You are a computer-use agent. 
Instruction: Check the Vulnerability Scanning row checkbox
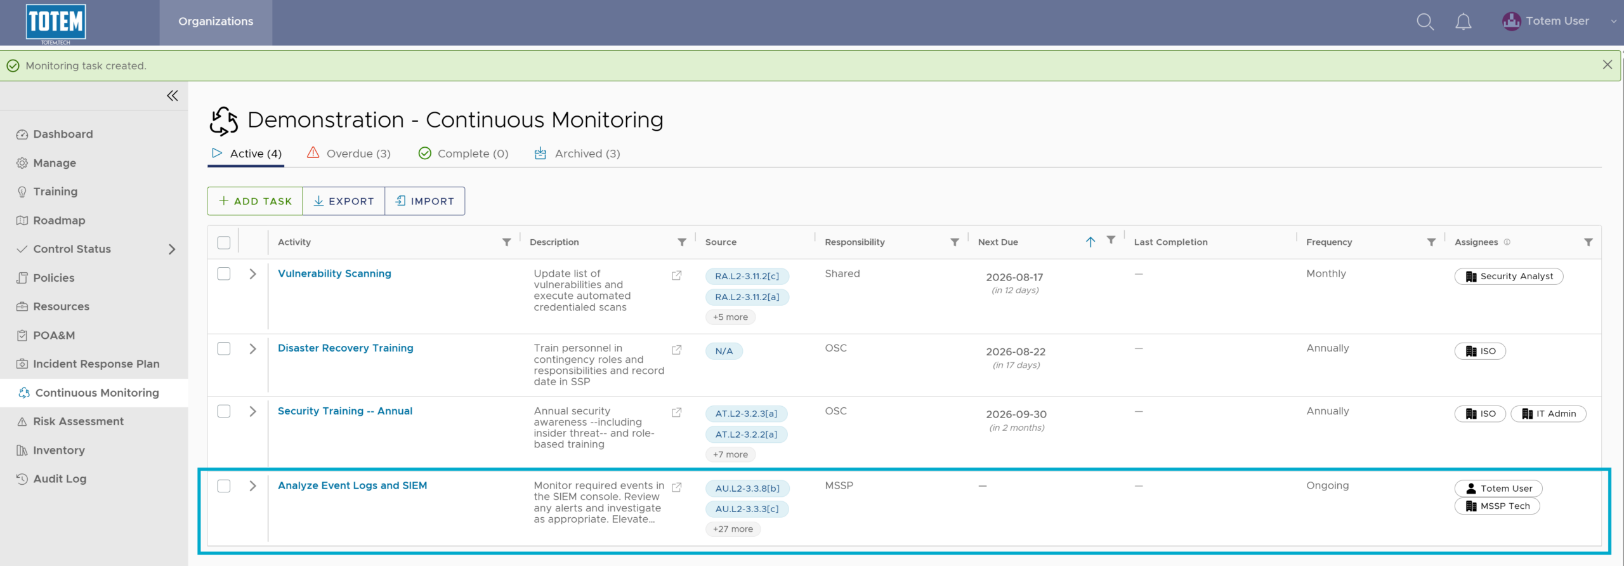pos(224,273)
